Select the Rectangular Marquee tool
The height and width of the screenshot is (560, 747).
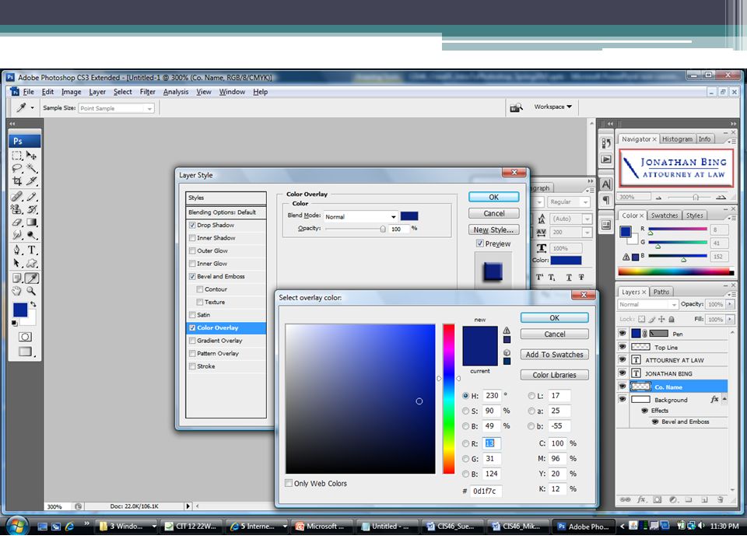(17, 156)
